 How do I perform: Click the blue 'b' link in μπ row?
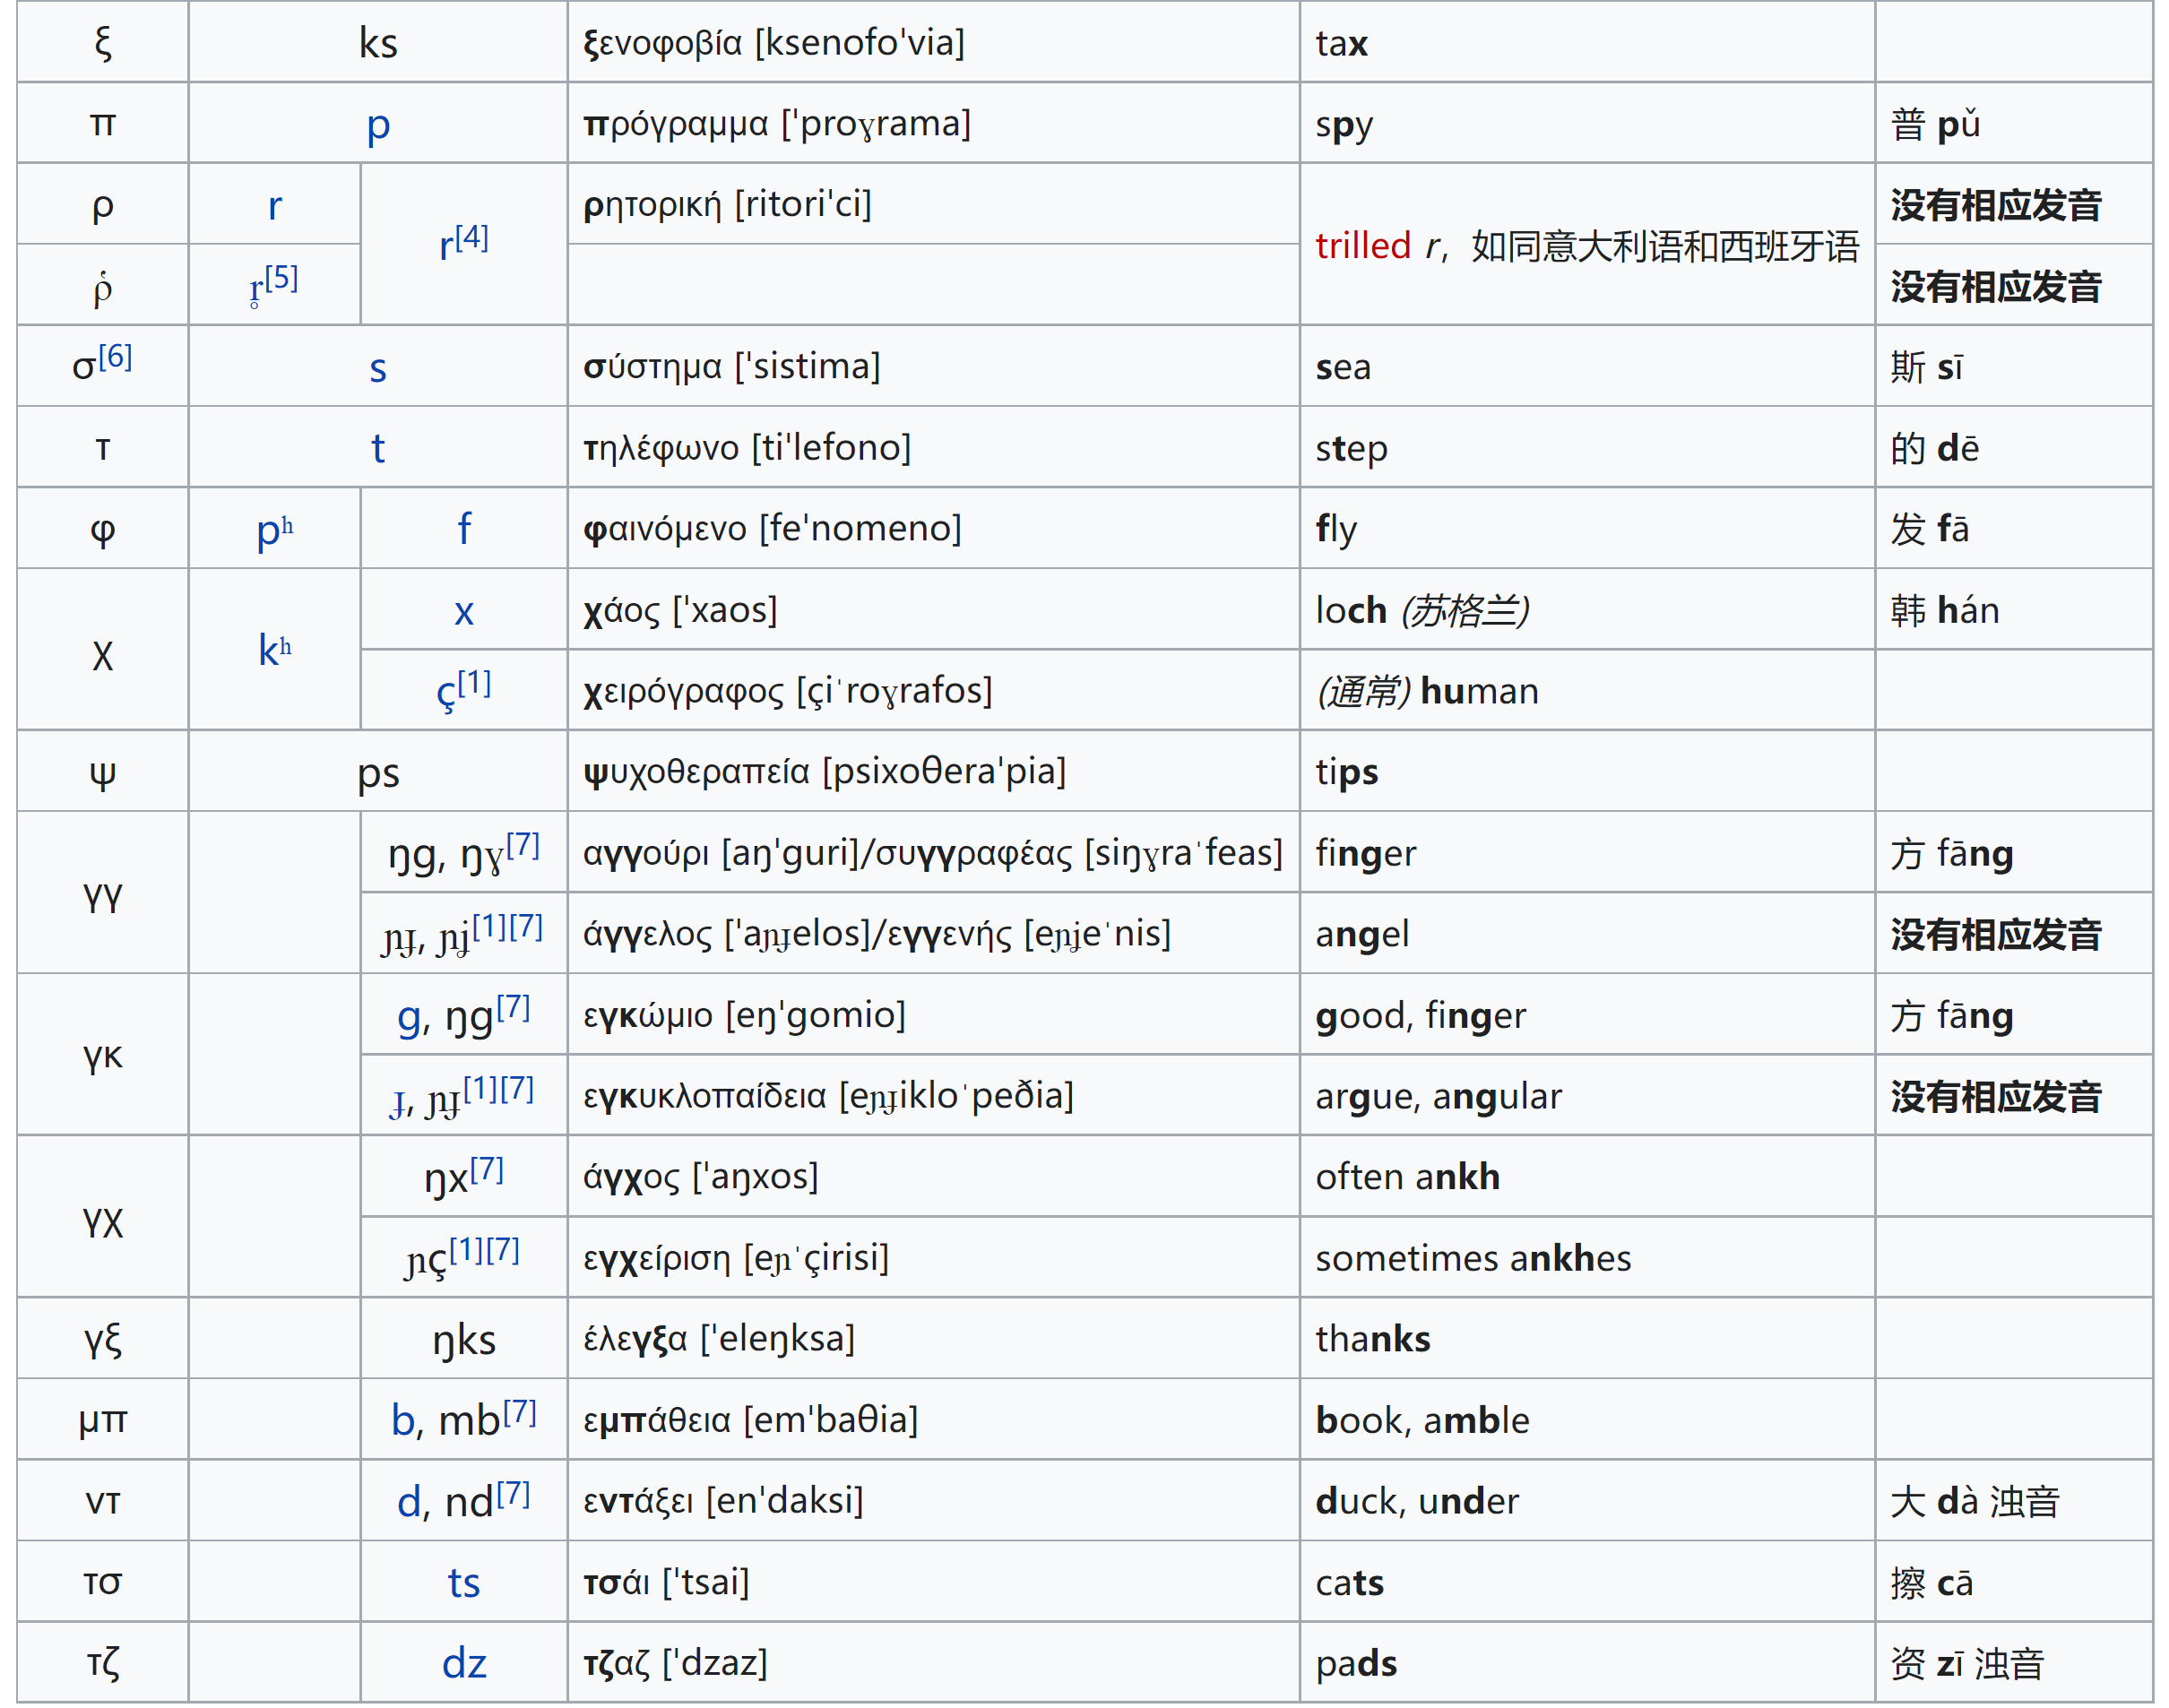point(402,1420)
